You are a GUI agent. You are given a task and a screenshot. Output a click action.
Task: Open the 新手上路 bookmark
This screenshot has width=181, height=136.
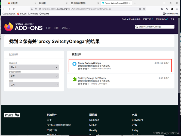[22, 14]
